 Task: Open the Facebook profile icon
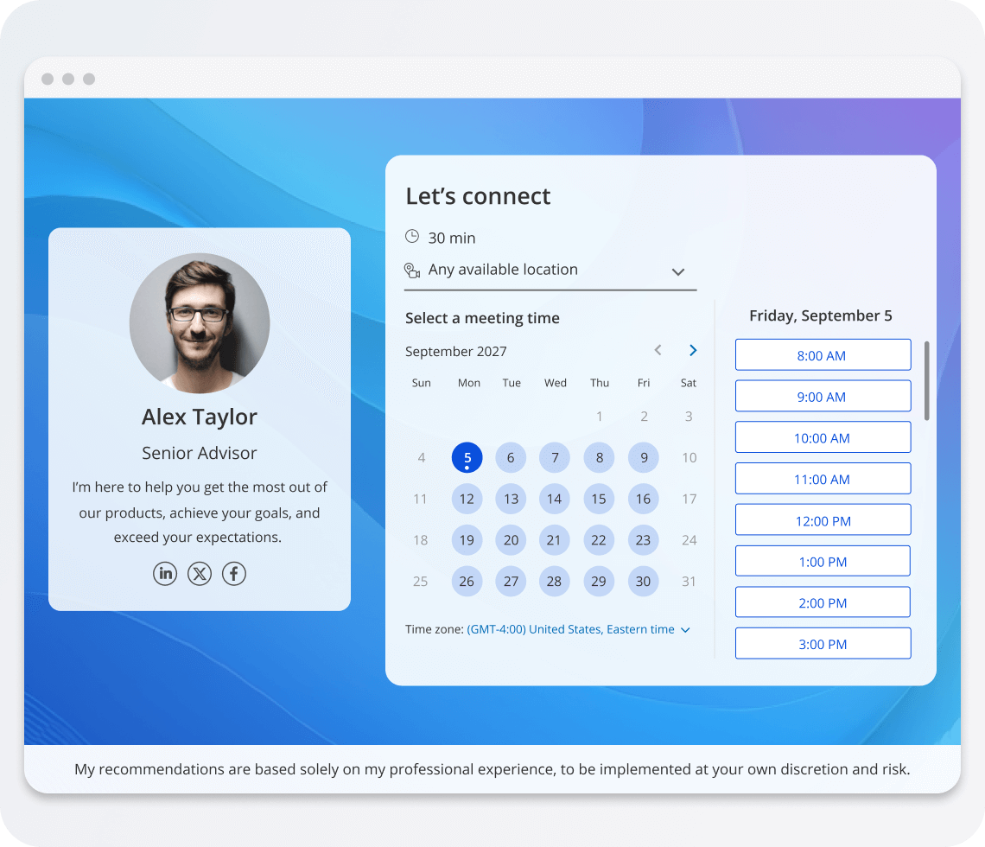[x=234, y=573]
